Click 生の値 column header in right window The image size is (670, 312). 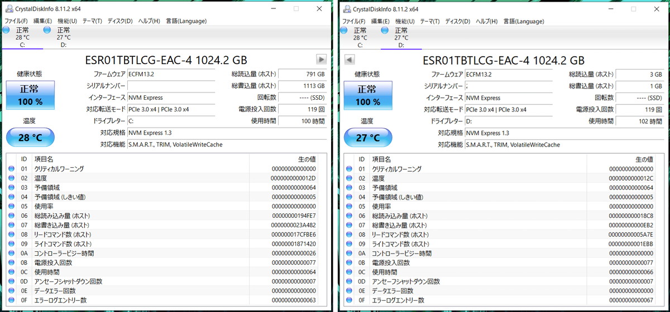(622, 159)
